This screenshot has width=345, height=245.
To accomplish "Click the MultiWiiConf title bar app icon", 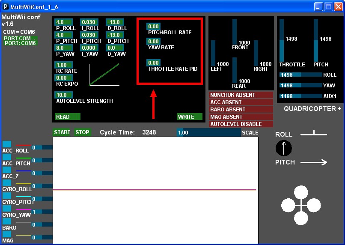I will [5, 7].
